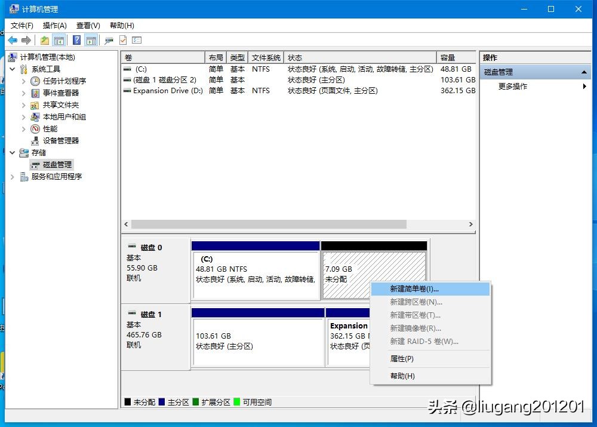This screenshot has height=427, width=597.
Task: Click the document checkmark toolbar icon
Action: pyautogui.click(x=124, y=40)
